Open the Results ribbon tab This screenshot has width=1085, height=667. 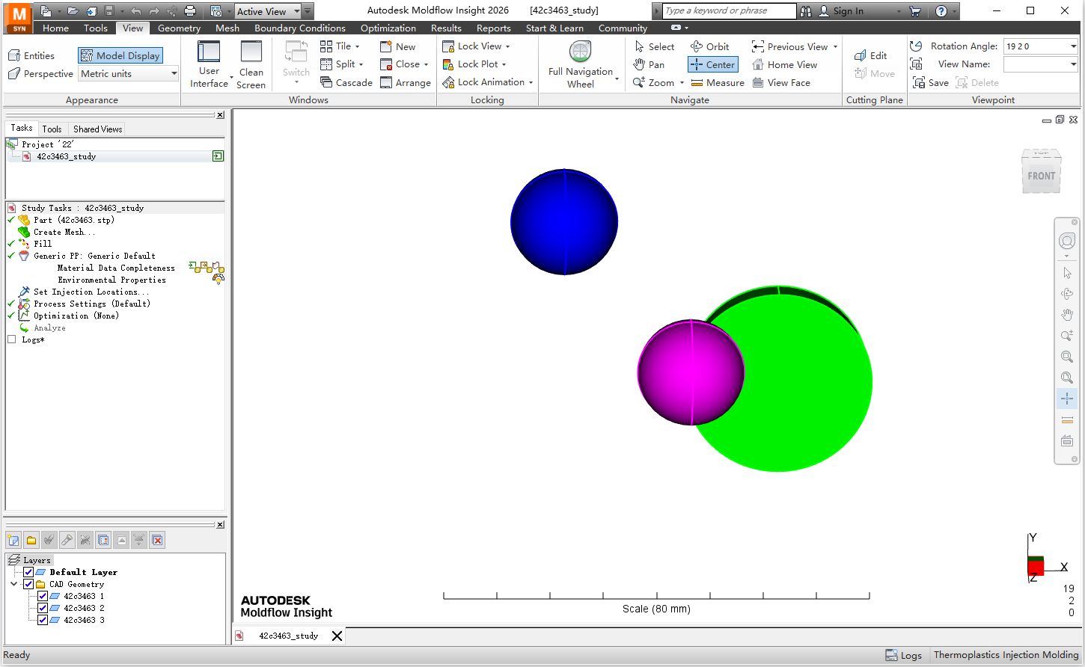coord(446,28)
